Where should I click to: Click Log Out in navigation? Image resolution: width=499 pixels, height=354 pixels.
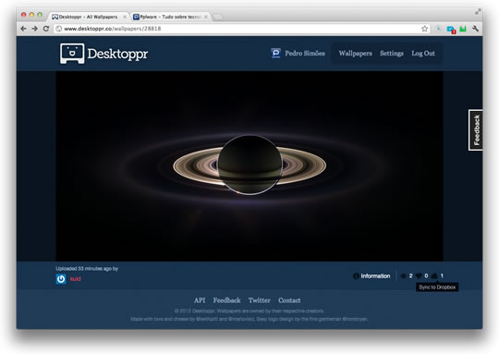pos(423,54)
